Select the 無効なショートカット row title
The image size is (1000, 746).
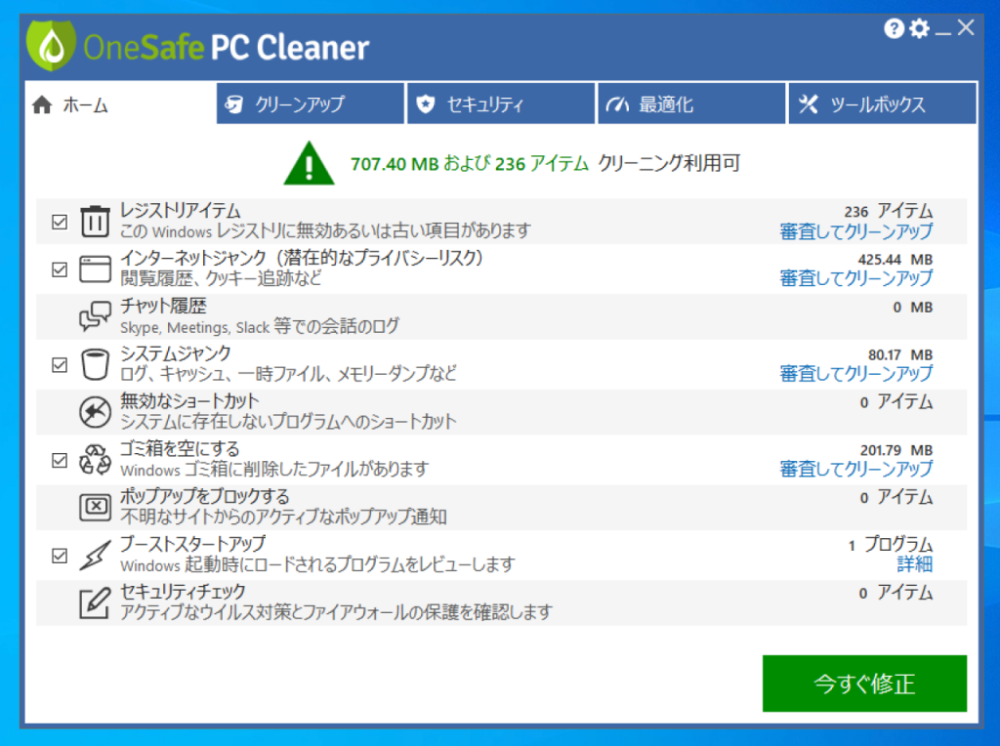(x=189, y=401)
